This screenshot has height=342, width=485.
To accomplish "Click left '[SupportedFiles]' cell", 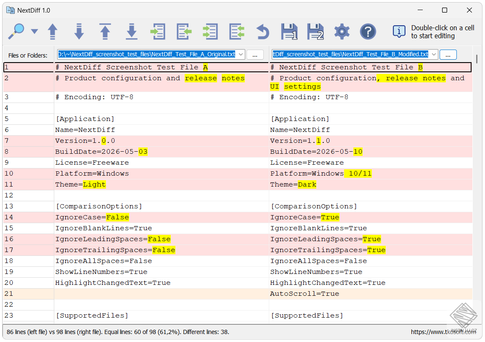I will [161, 316].
